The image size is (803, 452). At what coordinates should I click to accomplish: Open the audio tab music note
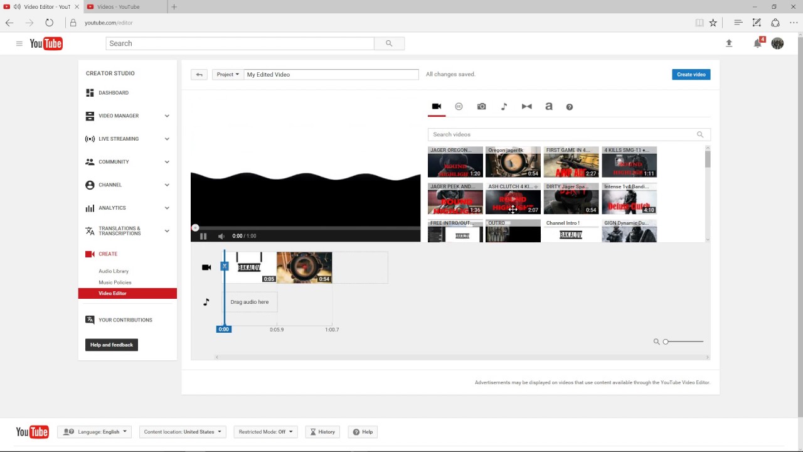pyautogui.click(x=504, y=107)
